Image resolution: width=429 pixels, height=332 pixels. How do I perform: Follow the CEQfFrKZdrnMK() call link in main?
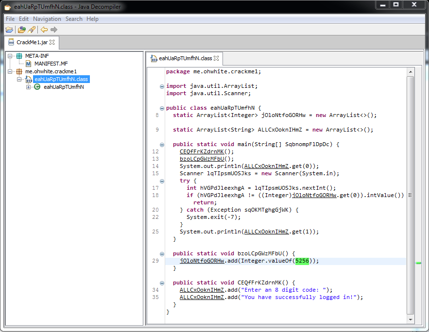202,151
